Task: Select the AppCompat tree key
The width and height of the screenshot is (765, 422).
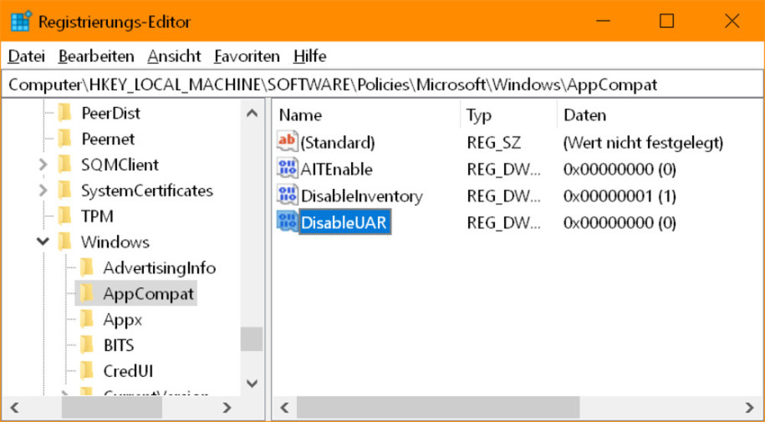Action: [x=148, y=293]
